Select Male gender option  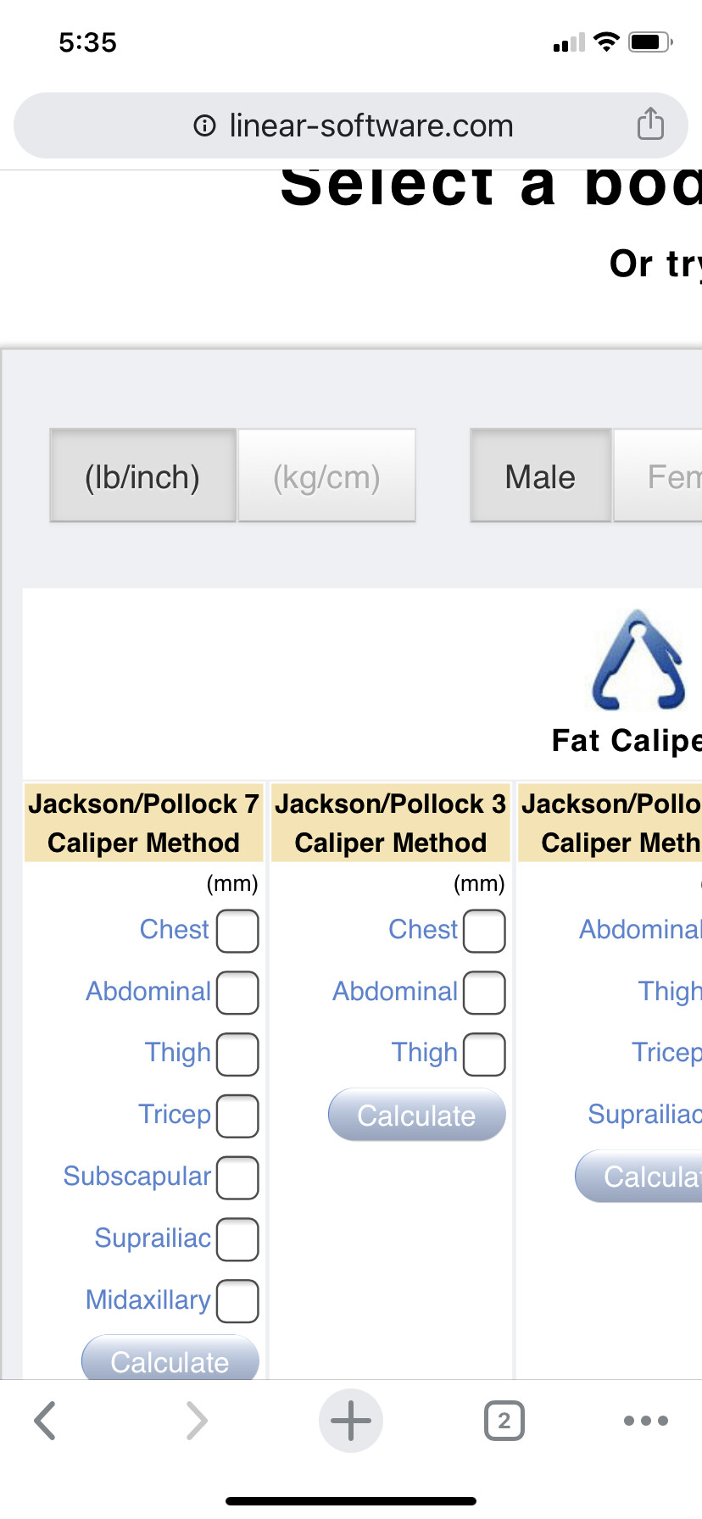540,476
